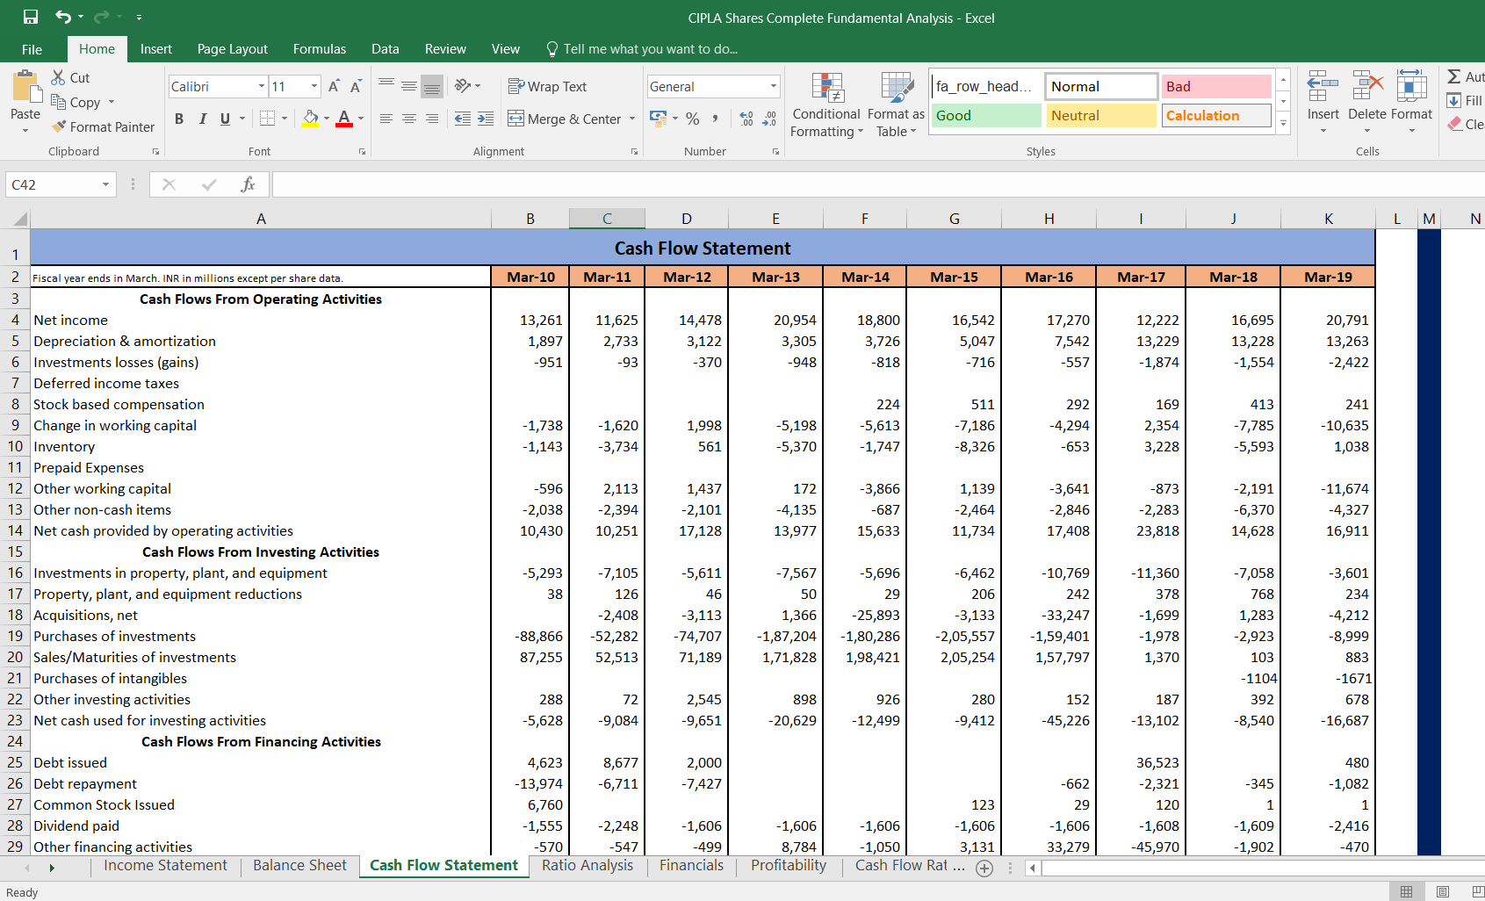Toggle Bold formatting
The width and height of the screenshot is (1485, 901).
pos(179,119)
